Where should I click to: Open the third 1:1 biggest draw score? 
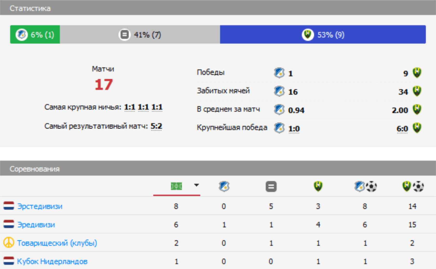point(157,107)
